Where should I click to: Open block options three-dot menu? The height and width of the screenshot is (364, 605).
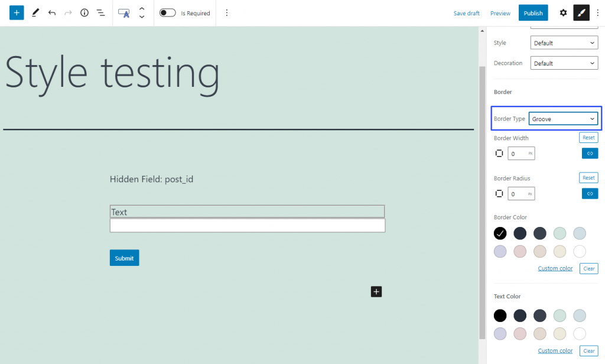pyautogui.click(x=226, y=13)
